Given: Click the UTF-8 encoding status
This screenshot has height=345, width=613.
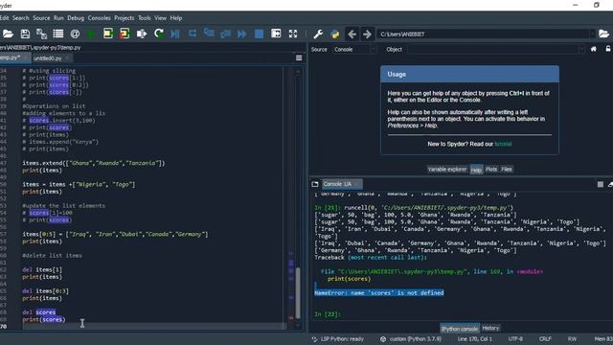Looking at the screenshot, I should tap(515, 339).
